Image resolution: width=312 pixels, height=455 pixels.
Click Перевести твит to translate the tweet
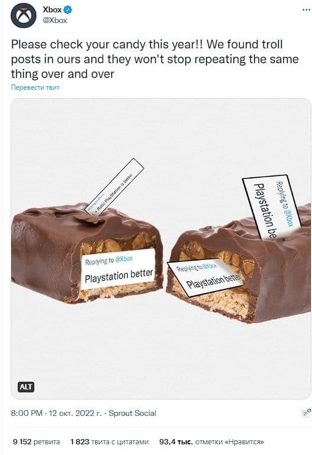35,87
